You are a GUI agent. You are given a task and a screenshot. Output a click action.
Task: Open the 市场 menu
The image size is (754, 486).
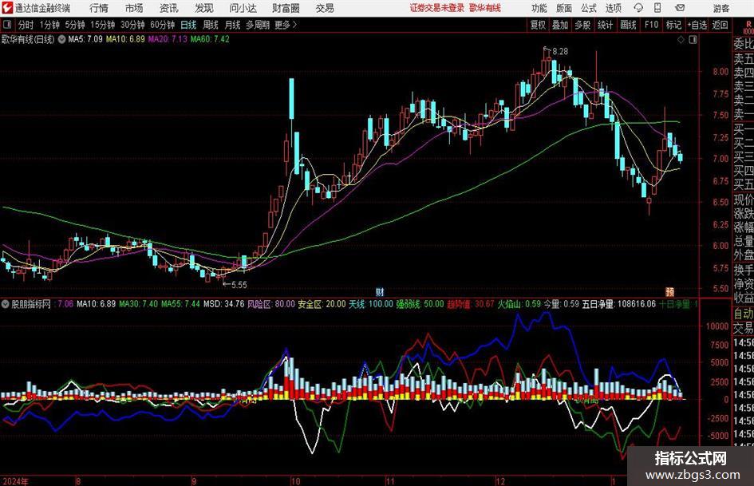click(x=134, y=8)
